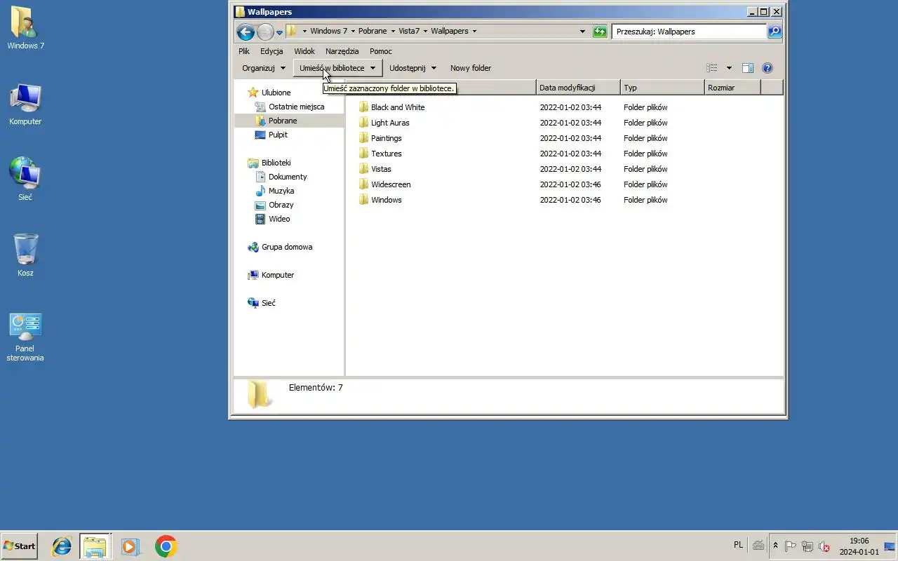Open the Widok menu
The height and width of the screenshot is (561, 898).
[304, 51]
